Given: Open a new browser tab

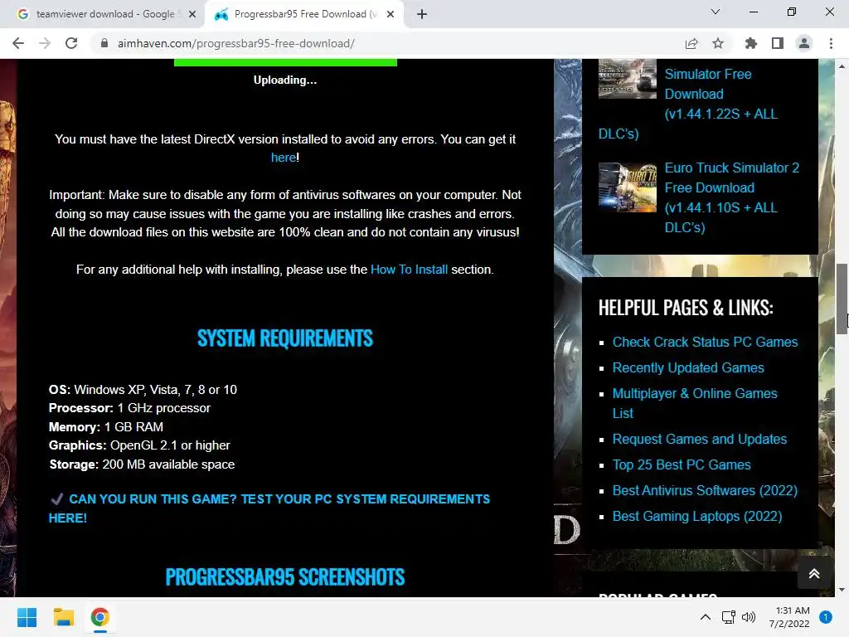Looking at the screenshot, I should click(422, 14).
